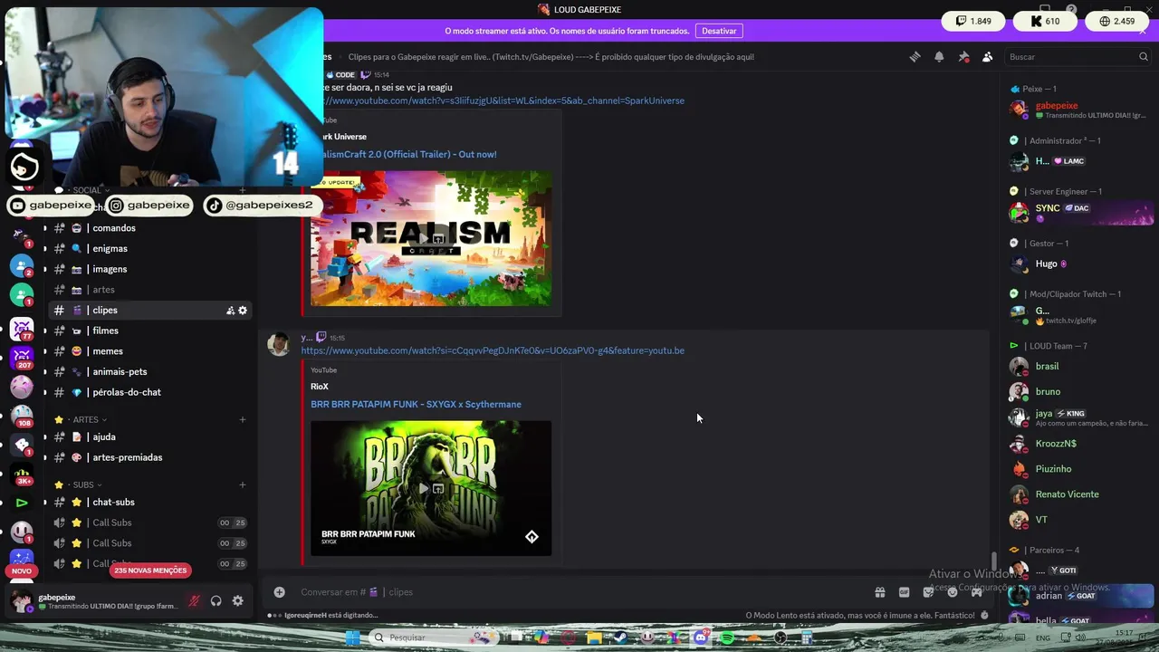
Task: Open BRR BRR PATAPIM FUNK title link
Action: 416,404
